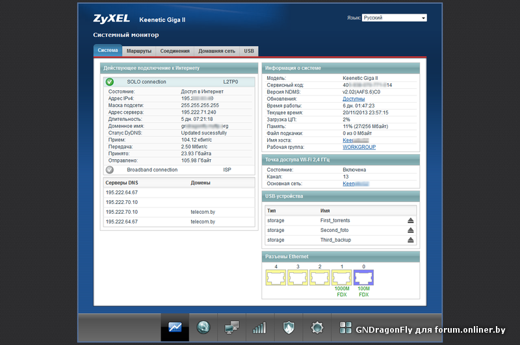Open the Applications grid icon

click(345, 327)
